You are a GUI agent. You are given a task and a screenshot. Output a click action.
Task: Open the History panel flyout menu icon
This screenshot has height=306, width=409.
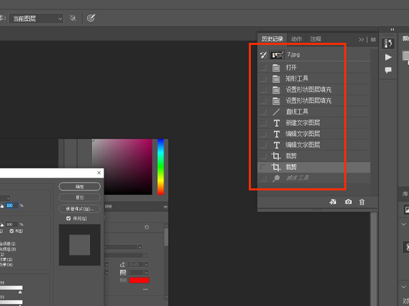point(374,39)
